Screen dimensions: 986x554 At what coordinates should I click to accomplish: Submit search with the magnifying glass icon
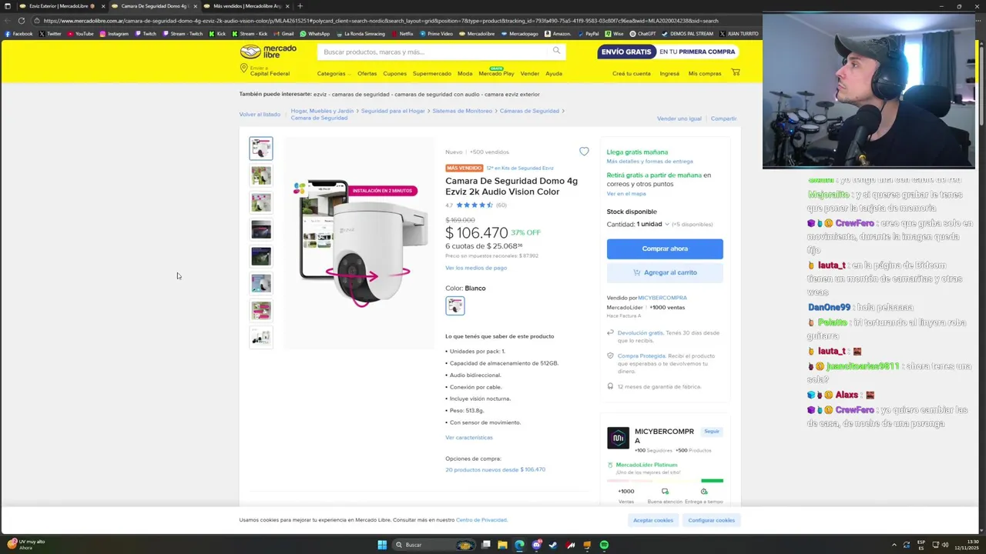[556, 52]
